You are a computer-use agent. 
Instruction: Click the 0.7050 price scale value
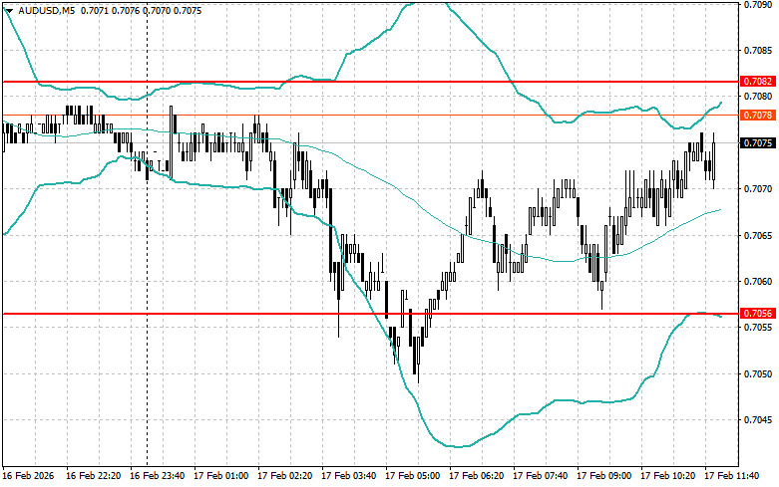758,373
